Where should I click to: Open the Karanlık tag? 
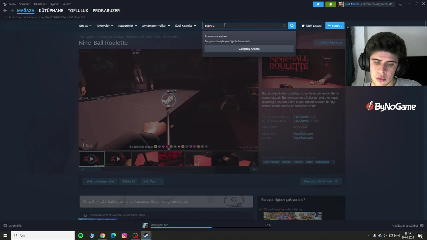pos(298,162)
